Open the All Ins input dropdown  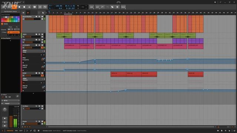(10, 100)
